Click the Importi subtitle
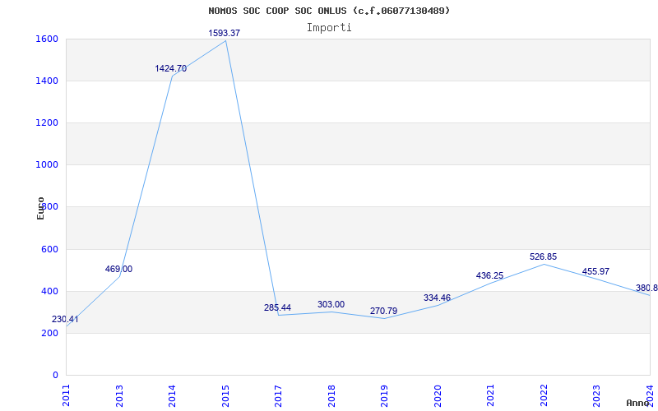Viewport: 658px width, 411px height. 329,28
